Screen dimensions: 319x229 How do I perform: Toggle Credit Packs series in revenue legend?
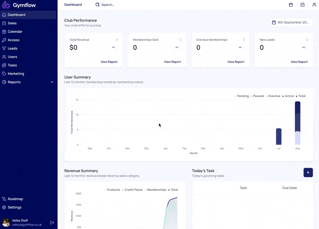coord(132,190)
